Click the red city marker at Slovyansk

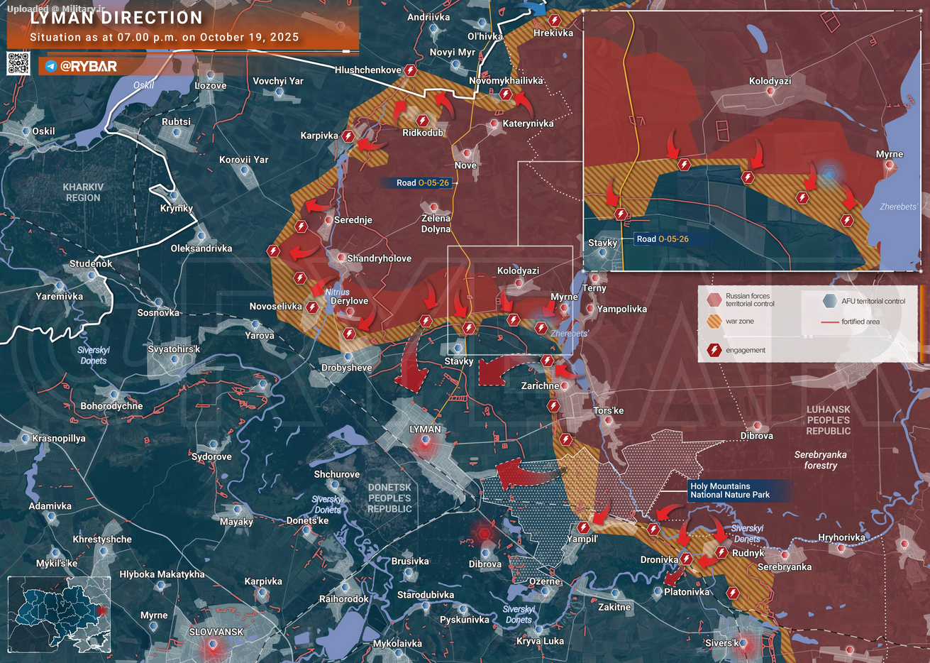point(212,646)
